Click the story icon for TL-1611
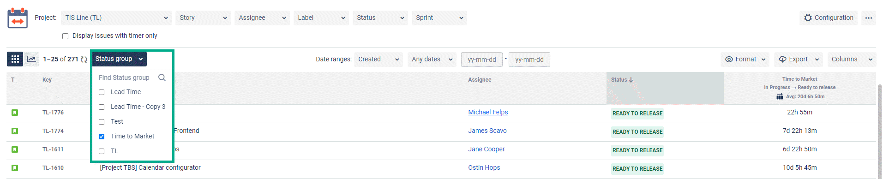This screenshot has height=179, width=883. 15,149
